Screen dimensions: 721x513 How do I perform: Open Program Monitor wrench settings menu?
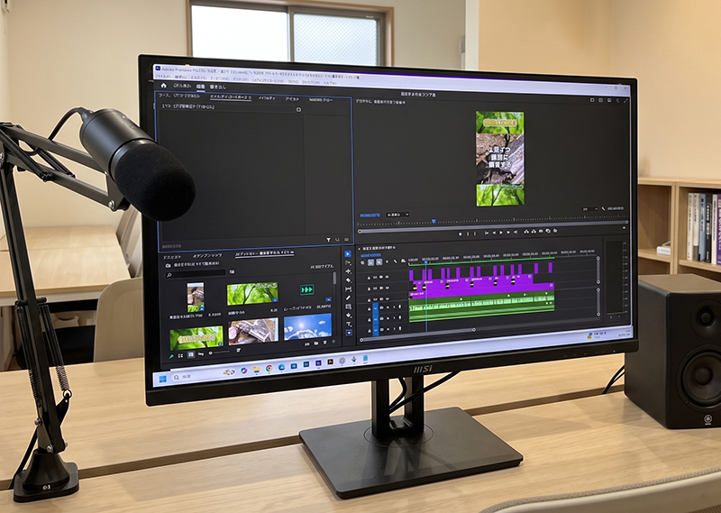tap(603, 209)
